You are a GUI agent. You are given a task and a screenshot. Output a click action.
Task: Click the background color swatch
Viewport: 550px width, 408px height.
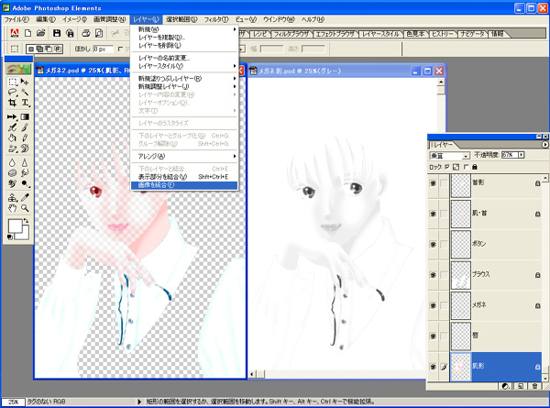coord(24,235)
